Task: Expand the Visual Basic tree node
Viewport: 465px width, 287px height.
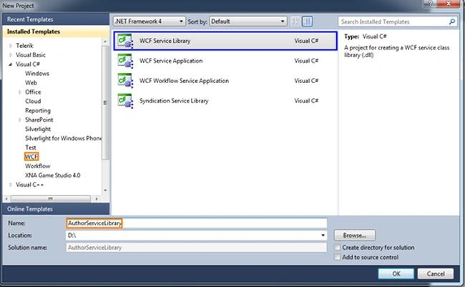Action: (11, 55)
